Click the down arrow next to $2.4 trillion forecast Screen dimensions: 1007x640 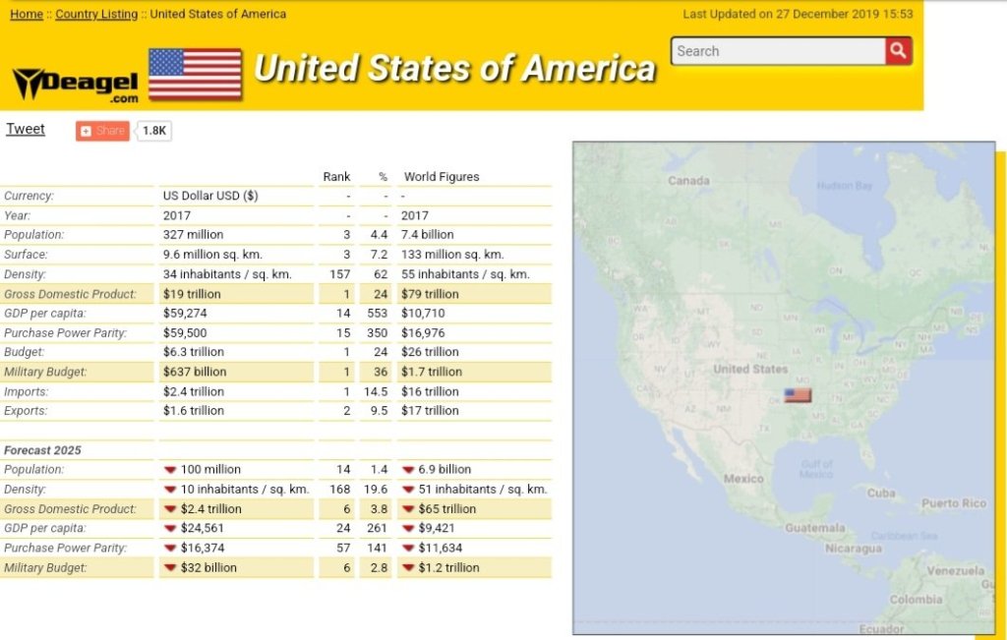click(170, 509)
